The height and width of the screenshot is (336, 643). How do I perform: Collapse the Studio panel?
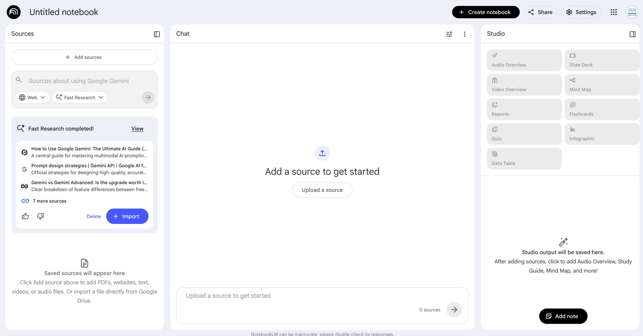632,34
